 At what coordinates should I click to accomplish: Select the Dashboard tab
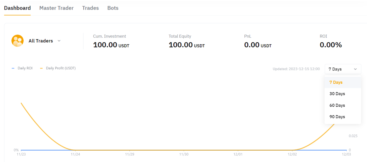(x=17, y=8)
